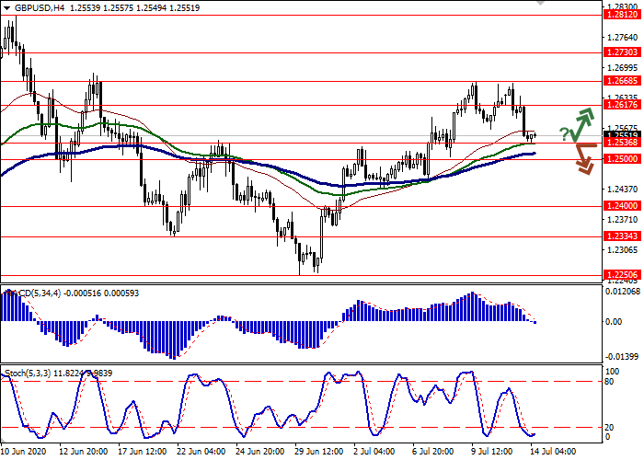Image resolution: width=644 pixels, height=460 pixels.
Task: Click the 14 Jul 04:00 time axis label
Action: click(553, 452)
